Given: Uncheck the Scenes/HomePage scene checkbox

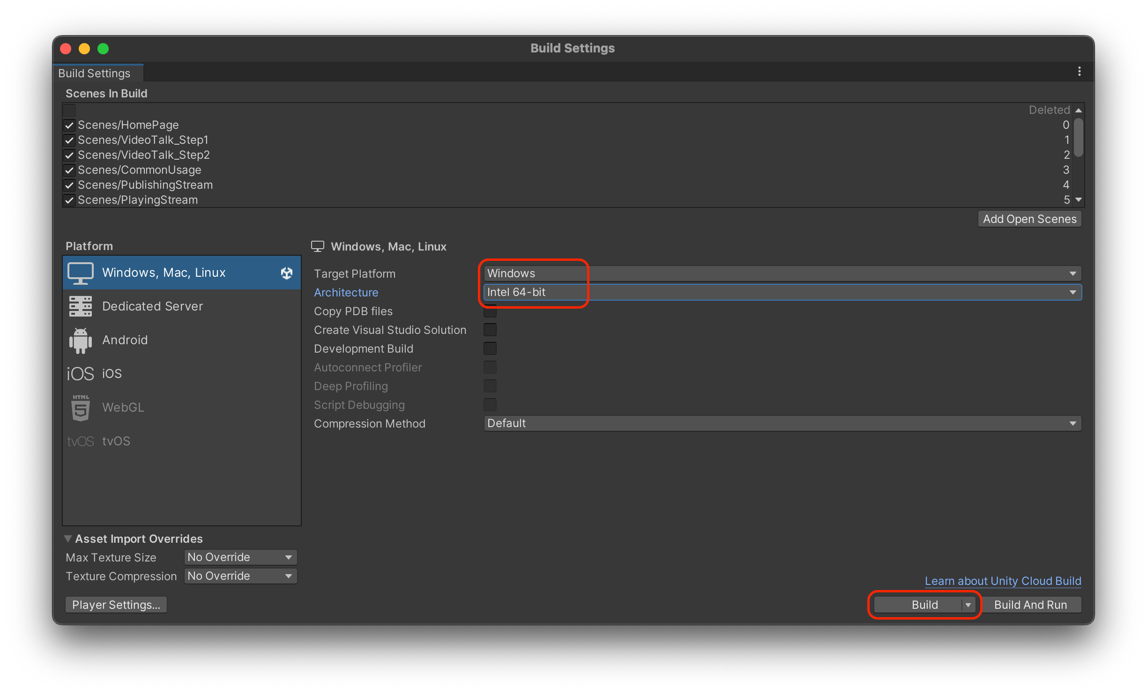Looking at the screenshot, I should coord(69,126).
